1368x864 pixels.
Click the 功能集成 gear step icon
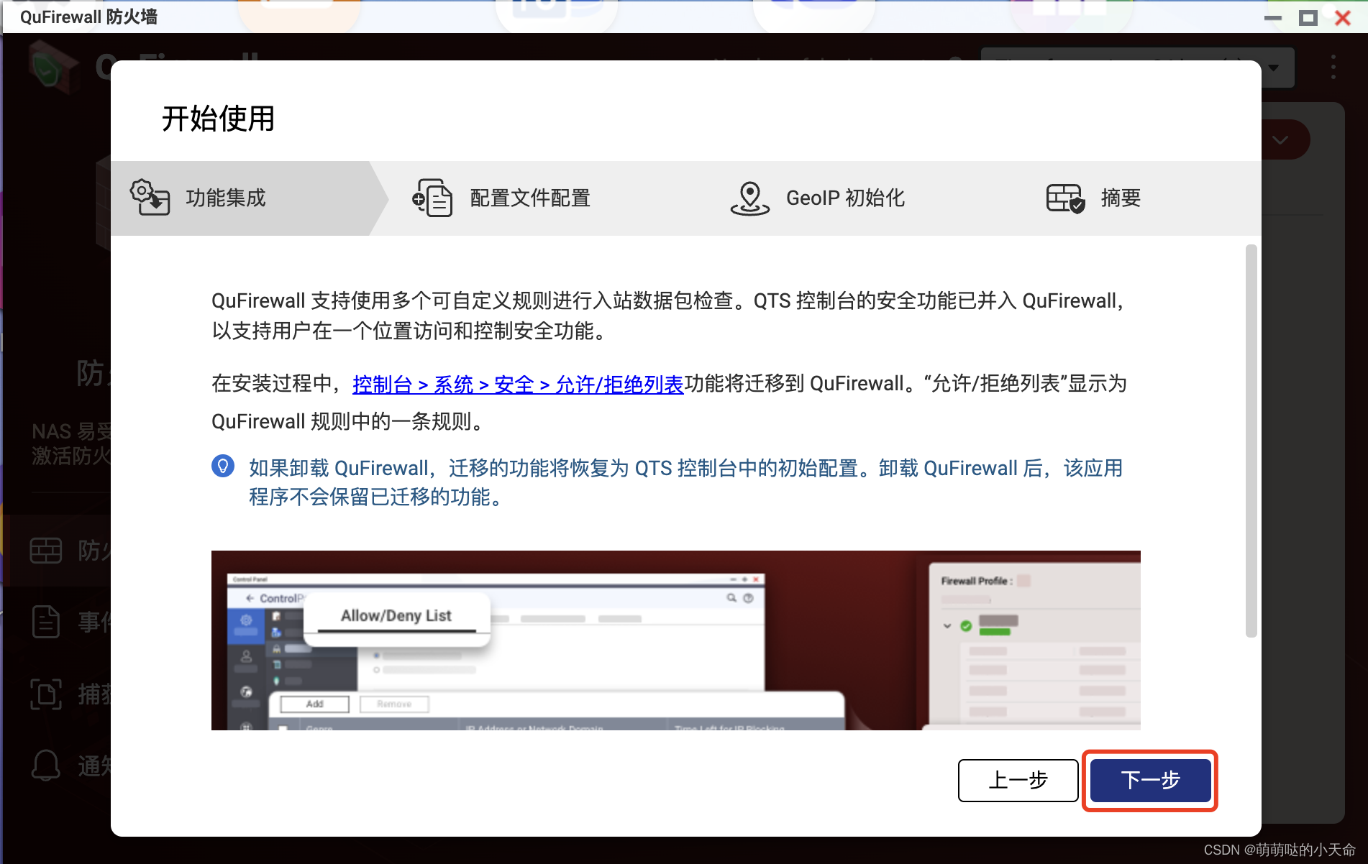[x=150, y=197]
